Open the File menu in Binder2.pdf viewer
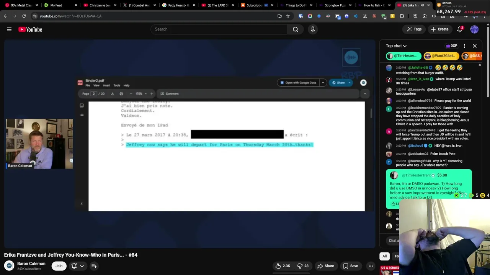490x275 pixels. [88, 86]
